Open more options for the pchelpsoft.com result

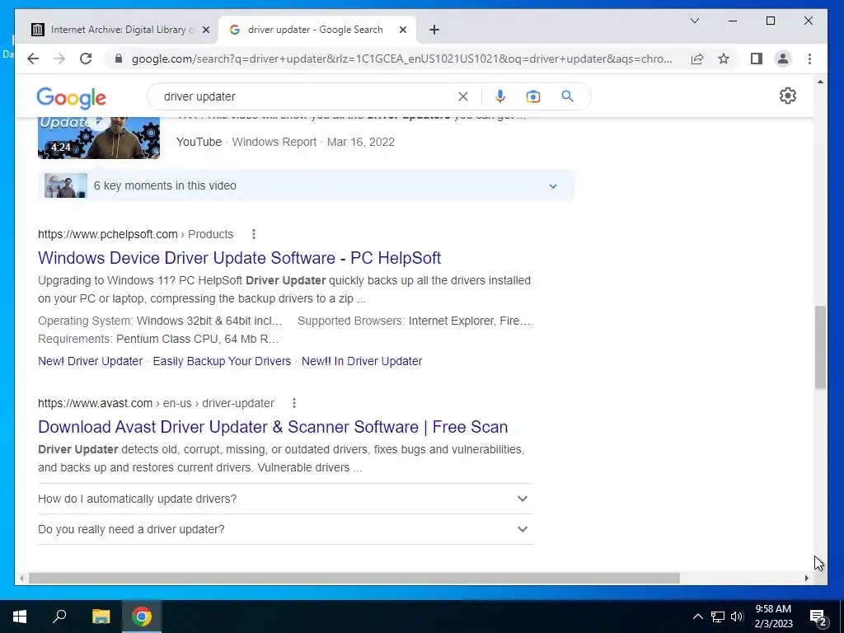tap(254, 234)
